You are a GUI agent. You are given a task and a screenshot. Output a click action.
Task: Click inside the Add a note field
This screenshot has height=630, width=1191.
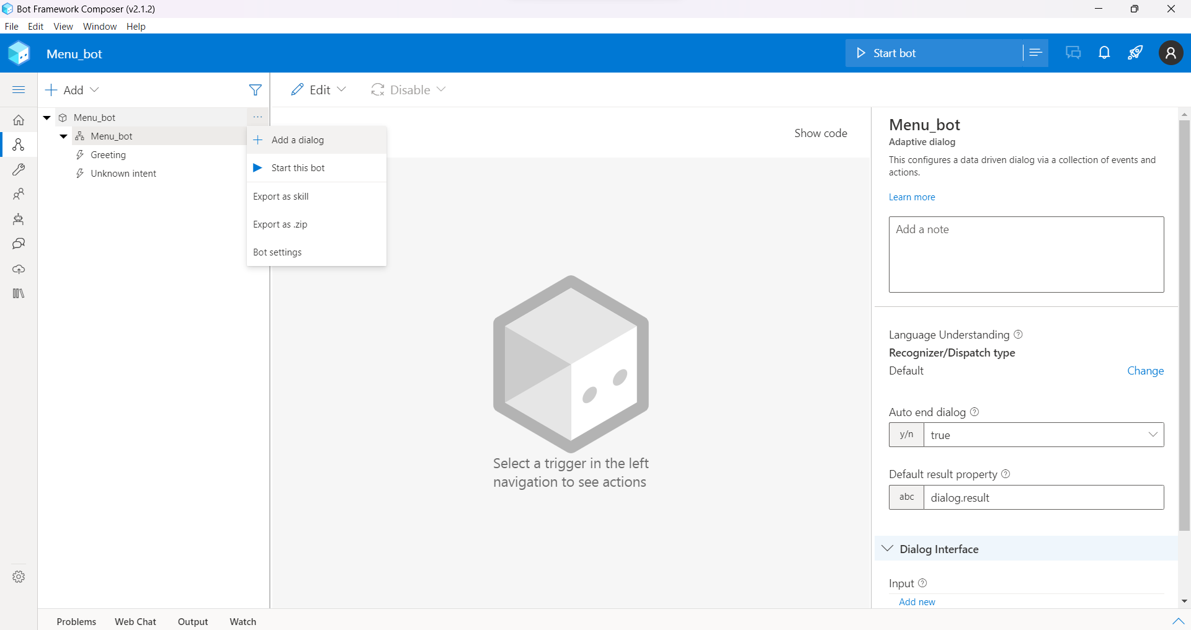tap(1026, 254)
